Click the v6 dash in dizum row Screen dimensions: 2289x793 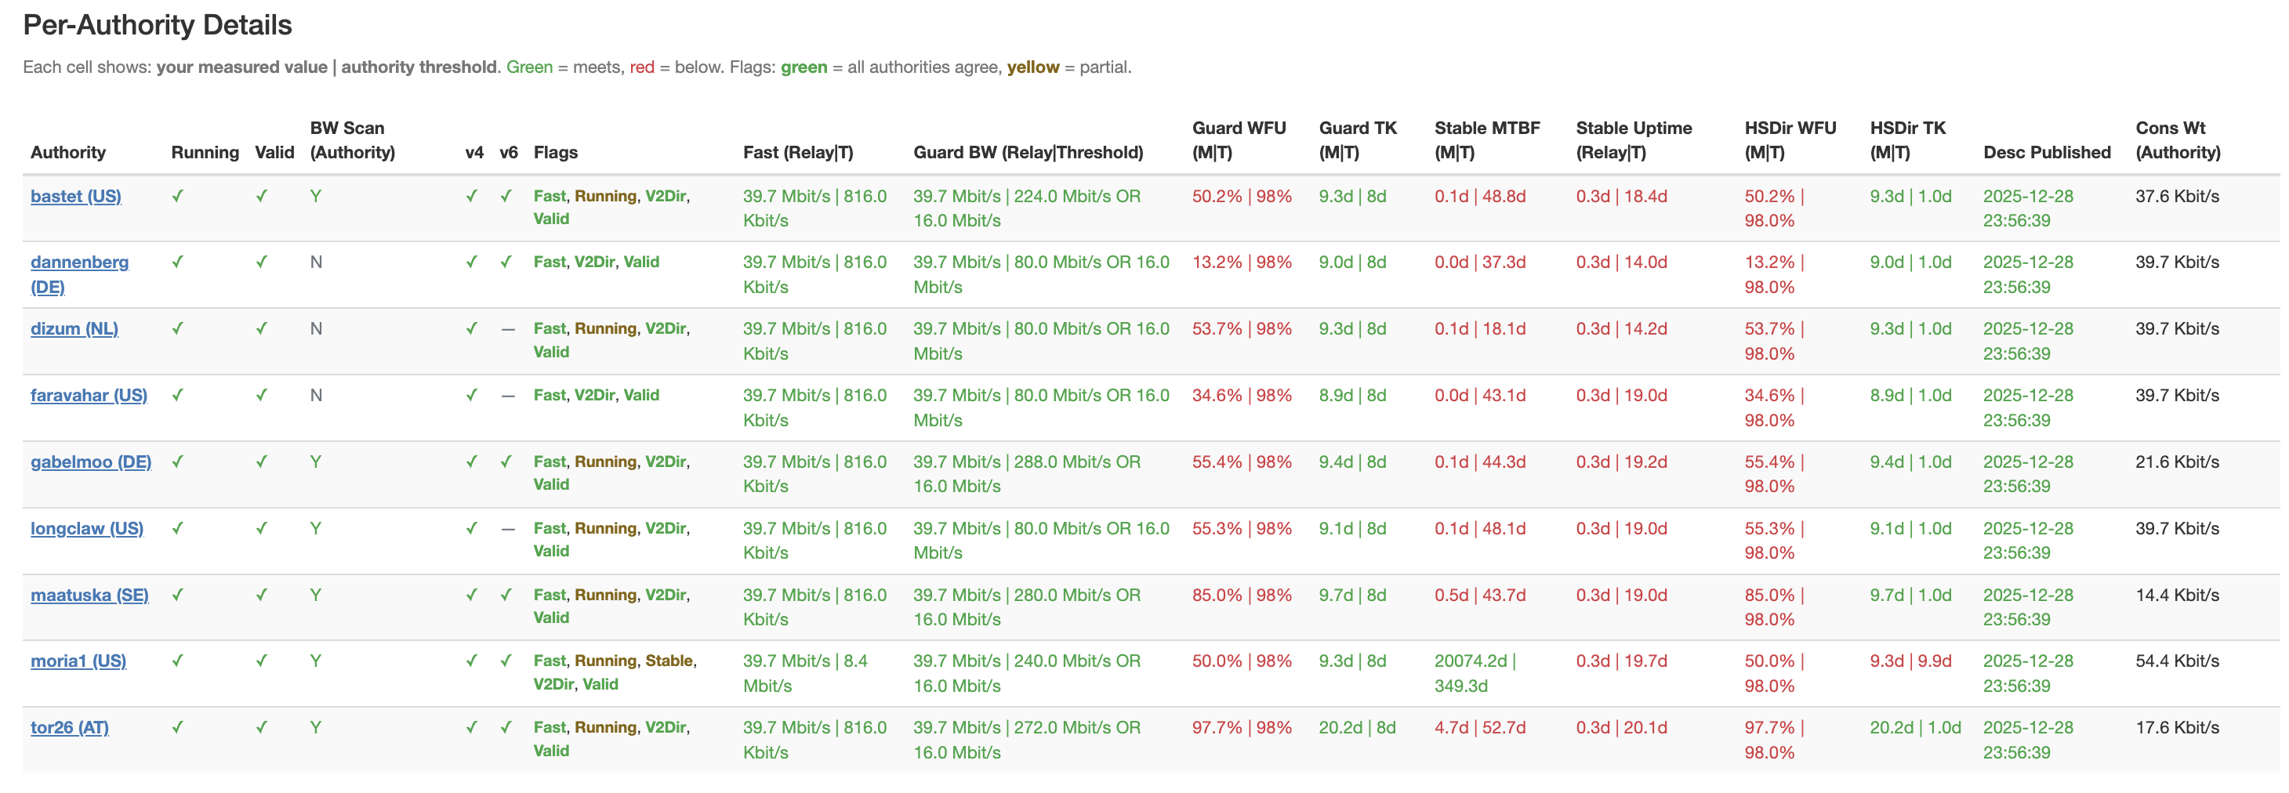[508, 329]
